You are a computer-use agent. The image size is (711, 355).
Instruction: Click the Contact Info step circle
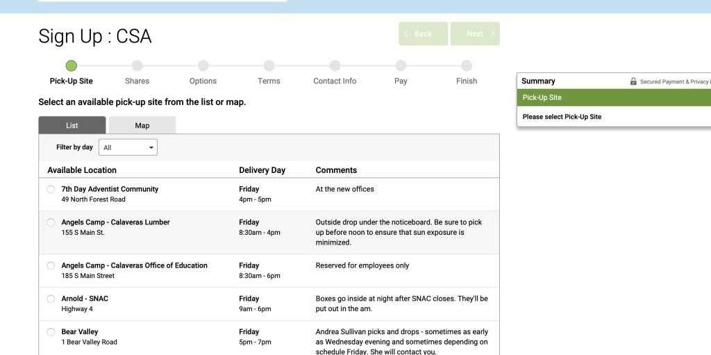tap(335, 66)
